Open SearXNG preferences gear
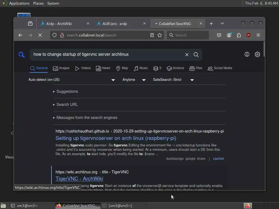 257,54
